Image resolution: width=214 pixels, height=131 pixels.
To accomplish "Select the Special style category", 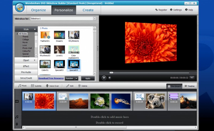I will (25, 54).
